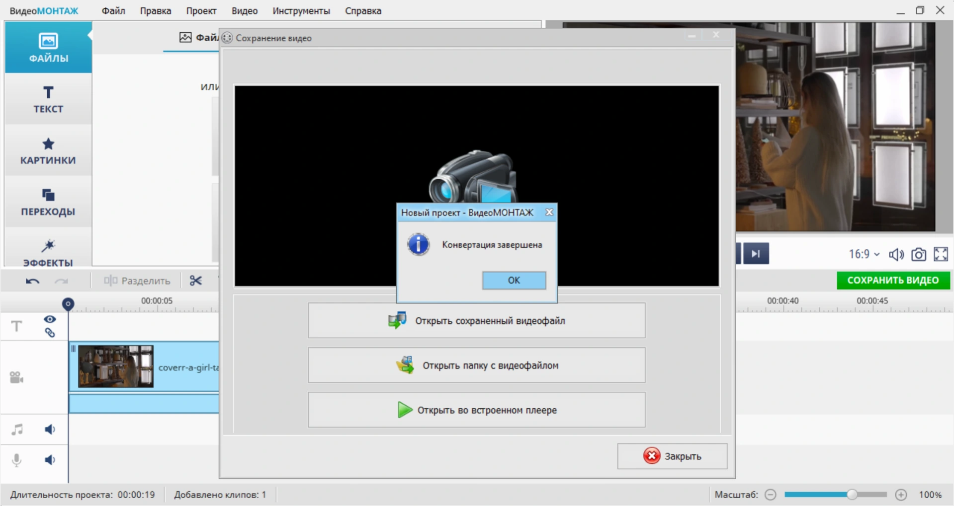This screenshot has height=506, width=954.
Task: Click the next frame playback button
Action: (756, 254)
